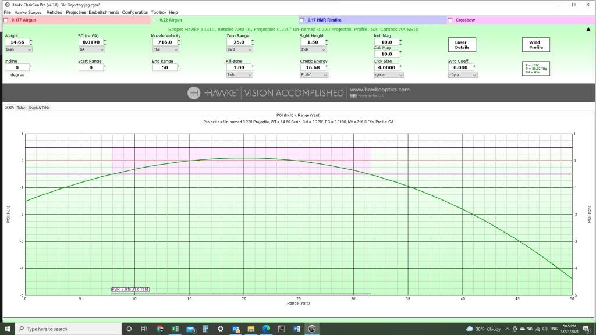Open the notification center icon
Image resolution: width=596 pixels, height=335 pixels.
pyautogui.click(x=586, y=329)
